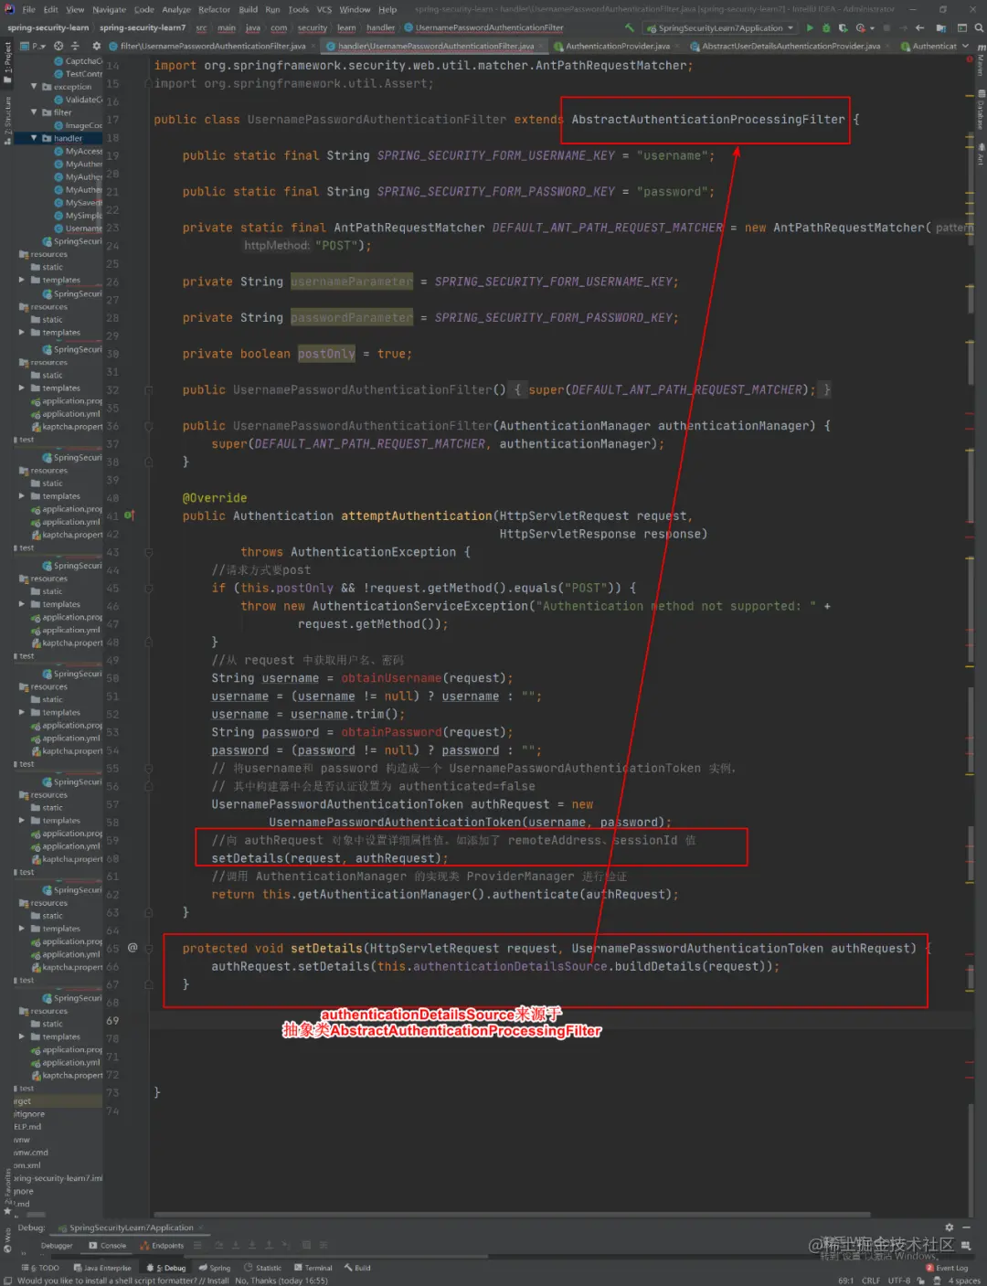Click the @ gutter icon at line 65
This screenshot has width=987, height=1286.
(x=133, y=948)
